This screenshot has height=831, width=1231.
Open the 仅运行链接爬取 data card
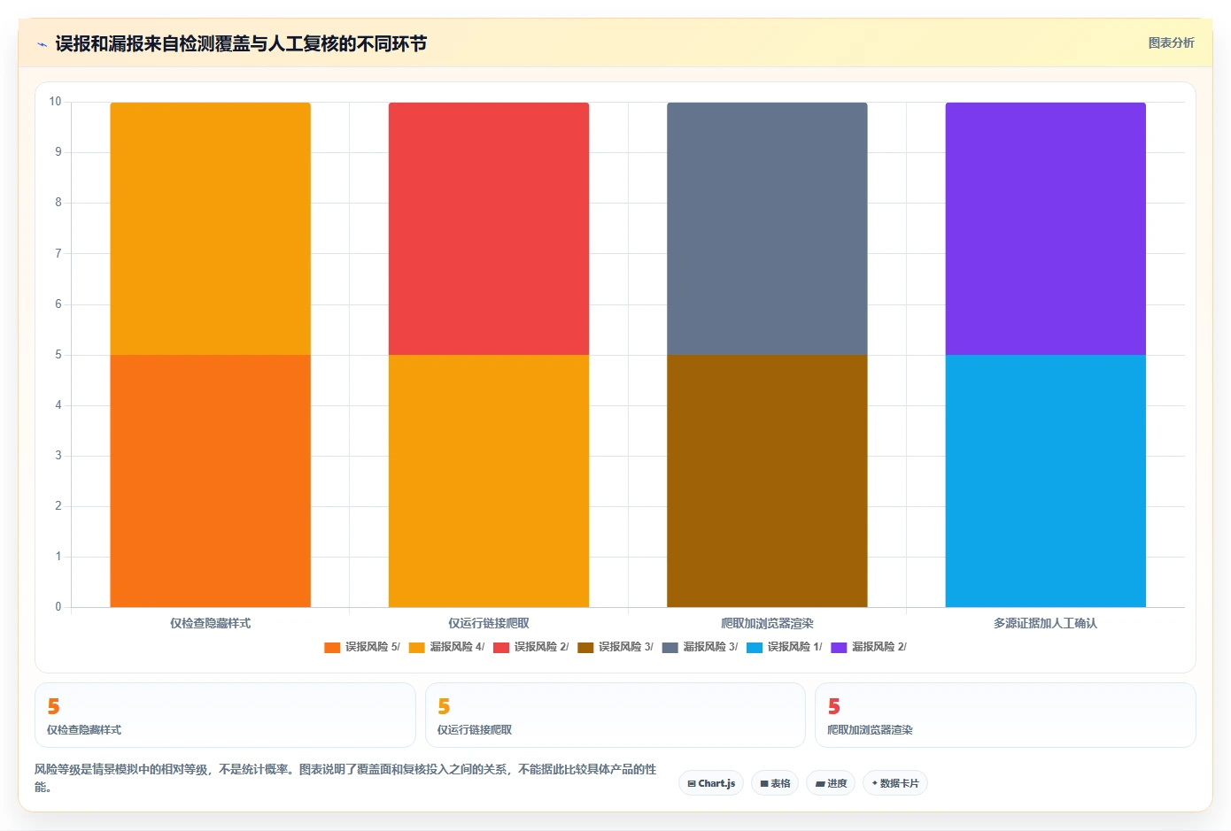pos(615,715)
